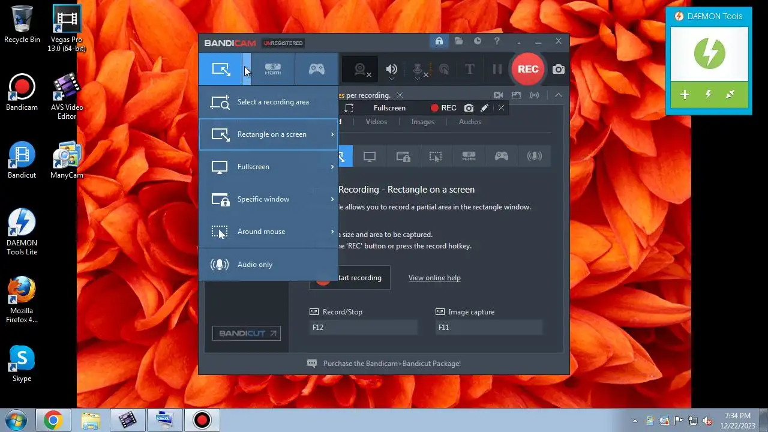Click camera icon on the mini bar
This screenshot has width=768, height=432.
coord(469,108)
